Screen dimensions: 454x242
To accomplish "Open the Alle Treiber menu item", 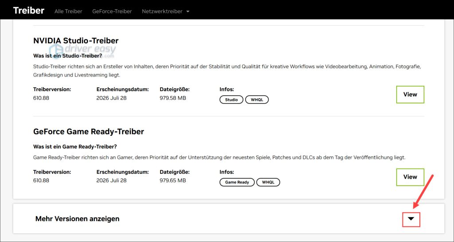I will (68, 11).
